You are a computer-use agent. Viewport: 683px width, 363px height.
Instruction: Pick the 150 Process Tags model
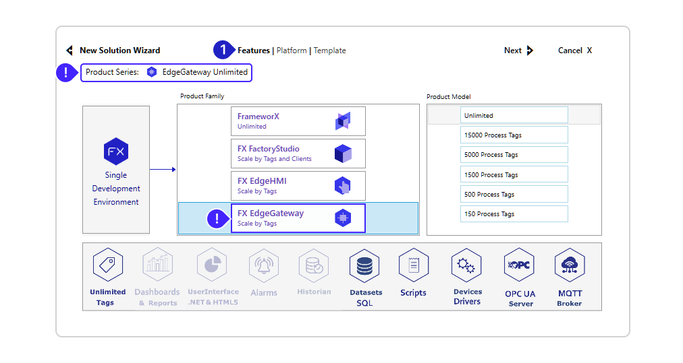514,214
